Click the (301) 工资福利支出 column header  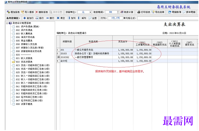pos(142,44)
